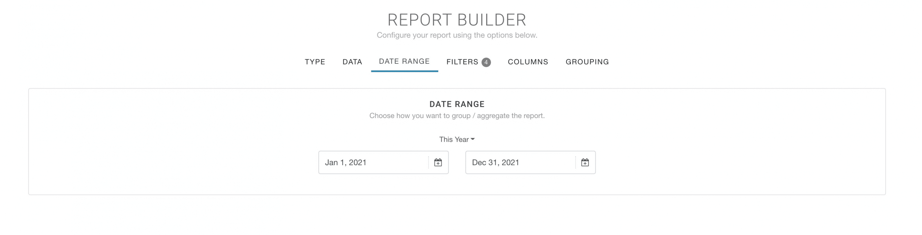Switch to the TYPE tab
922x235 pixels.
pyautogui.click(x=315, y=62)
